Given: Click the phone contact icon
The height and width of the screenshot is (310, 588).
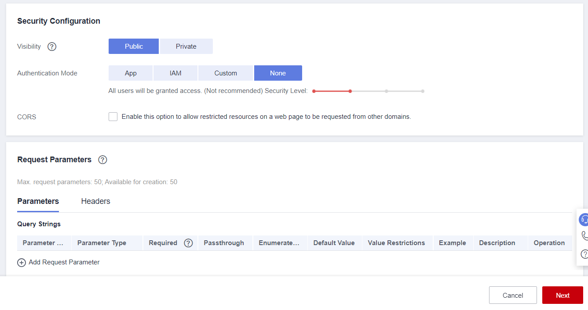Looking at the screenshot, I should [x=584, y=236].
